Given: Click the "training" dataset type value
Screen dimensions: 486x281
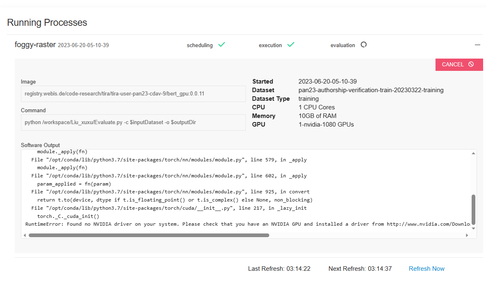Looking at the screenshot, I should point(308,99).
